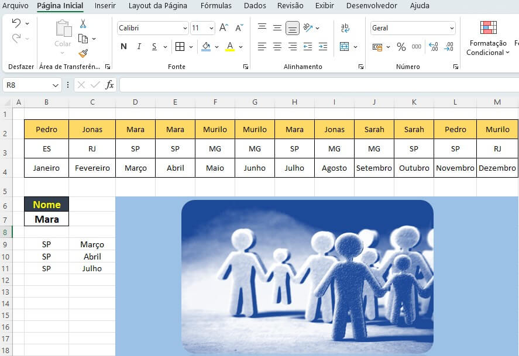
Task: Toggle bold formatting (N)
Action: click(x=123, y=47)
